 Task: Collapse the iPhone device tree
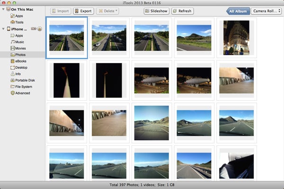point(3,29)
